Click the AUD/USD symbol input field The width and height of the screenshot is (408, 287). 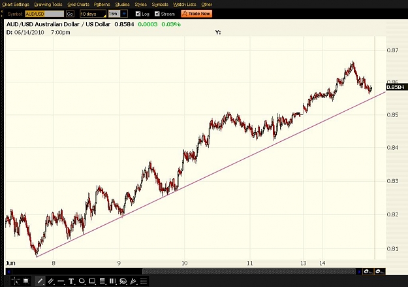(x=44, y=14)
